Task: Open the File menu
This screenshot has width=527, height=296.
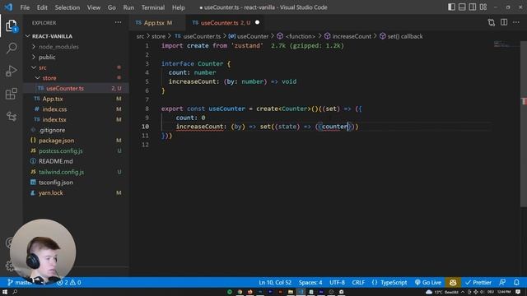Action: tap(25, 7)
